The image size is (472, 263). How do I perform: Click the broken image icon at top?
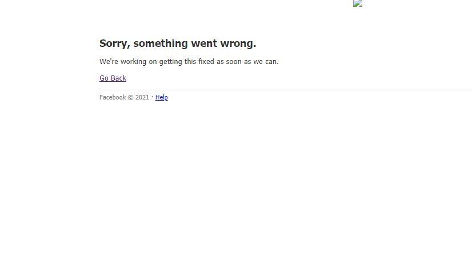(x=358, y=3)
